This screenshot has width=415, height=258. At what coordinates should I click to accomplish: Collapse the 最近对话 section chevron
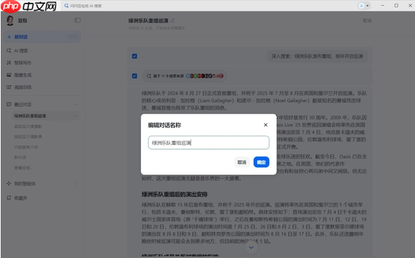(76, 105)
